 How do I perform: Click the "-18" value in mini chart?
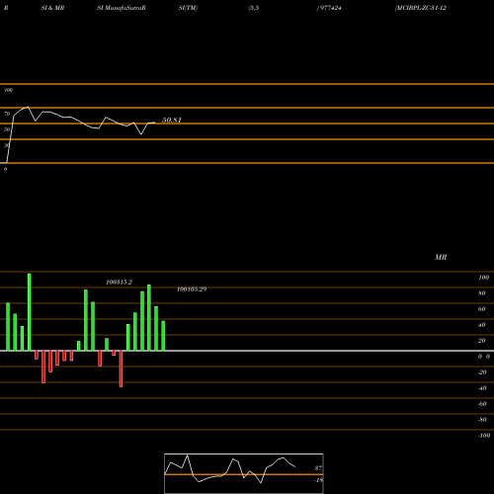click(318, 480)
